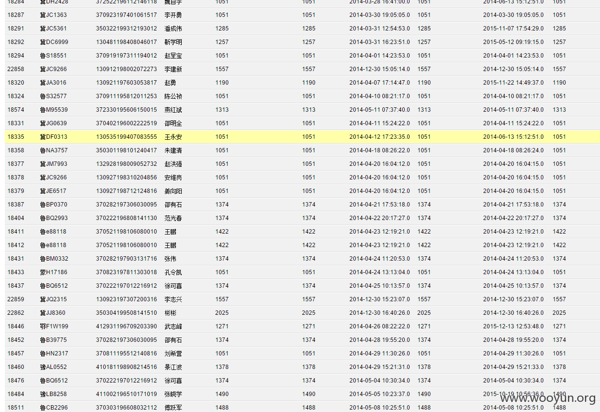This screenshot has width=600, height=412.
Task: Select row ID 18460
Action: click(x=16, y=367)
